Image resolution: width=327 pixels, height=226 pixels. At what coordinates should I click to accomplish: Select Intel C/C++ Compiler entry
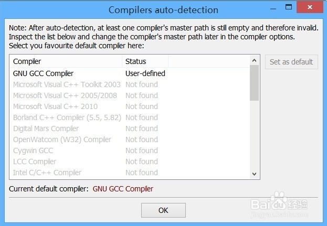[130, 173]
